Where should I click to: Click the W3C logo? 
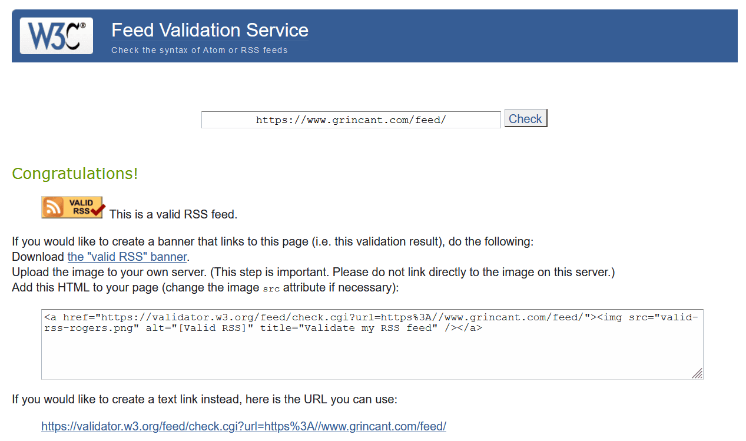(x=57, y=36)
